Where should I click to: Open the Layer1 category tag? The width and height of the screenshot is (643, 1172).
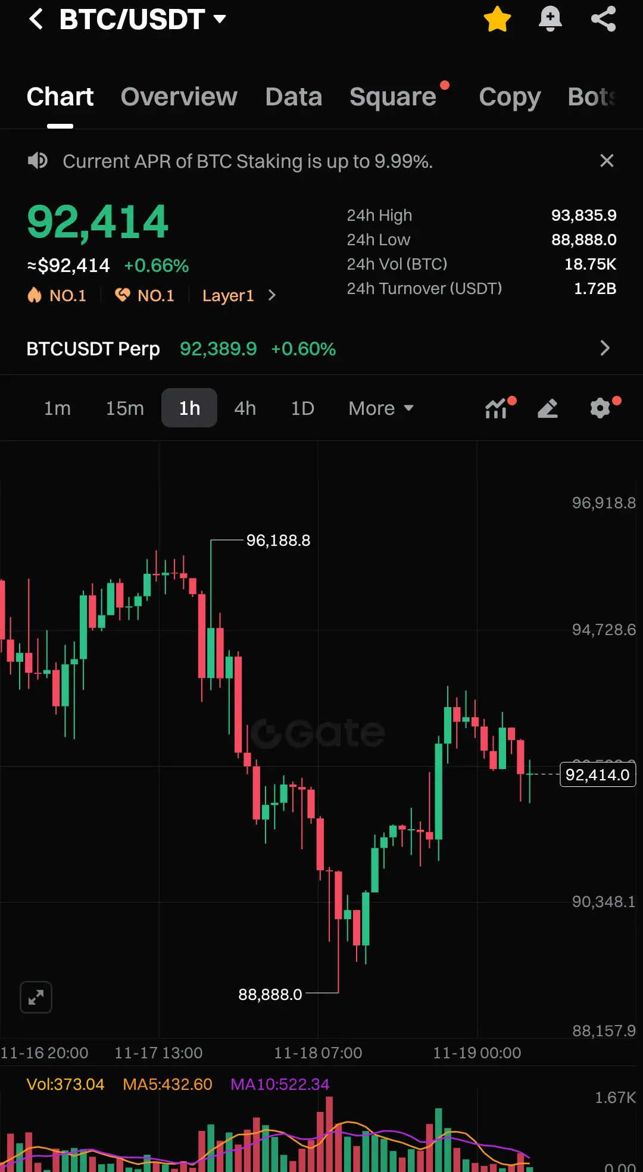(x=228, y=295)
